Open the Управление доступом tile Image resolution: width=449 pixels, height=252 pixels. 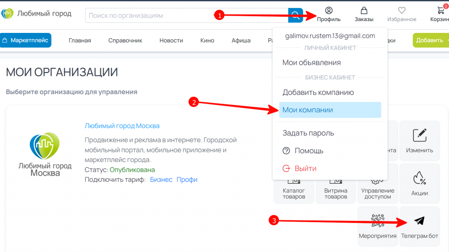[x=378, y=192]
